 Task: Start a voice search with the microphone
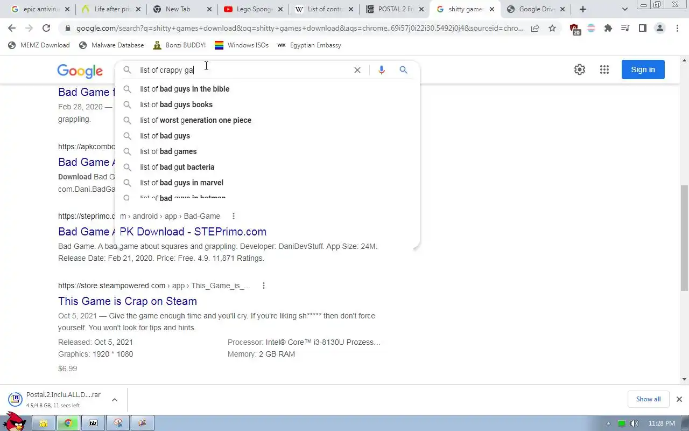click(x=382, y=70)
